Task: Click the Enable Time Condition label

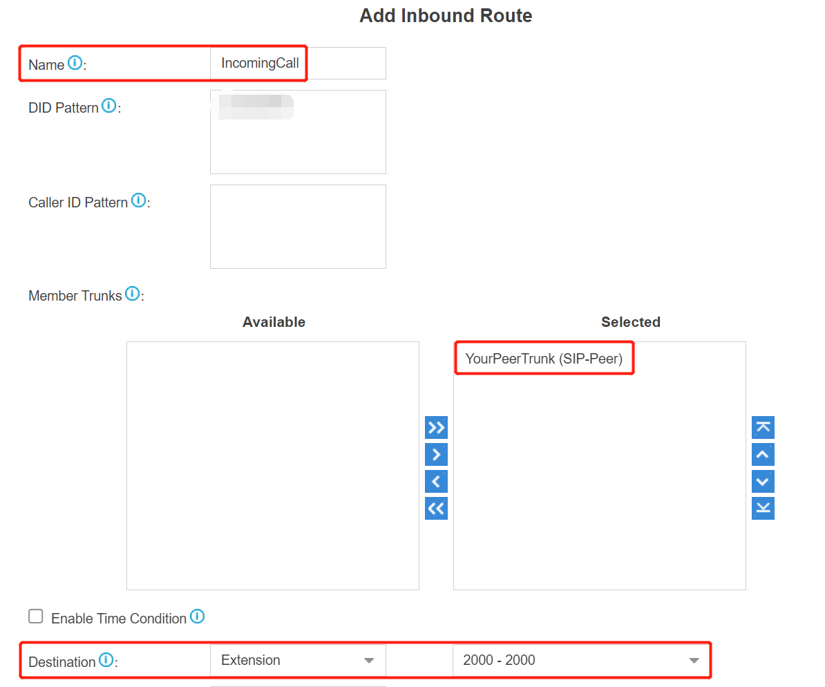Action: pos(119,619)
